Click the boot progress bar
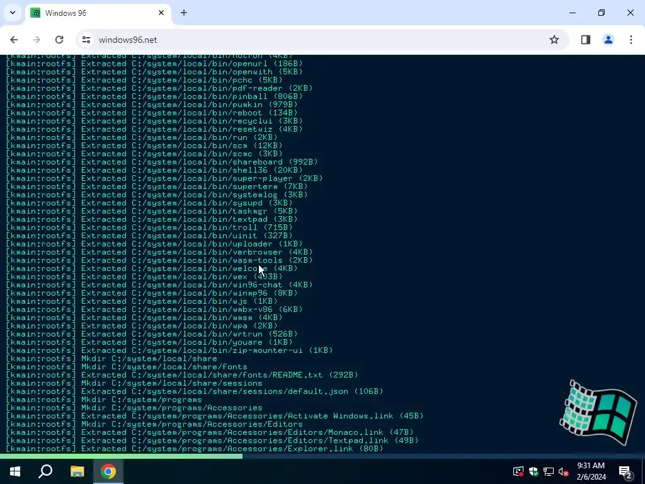645x484 pixels. 322,456
